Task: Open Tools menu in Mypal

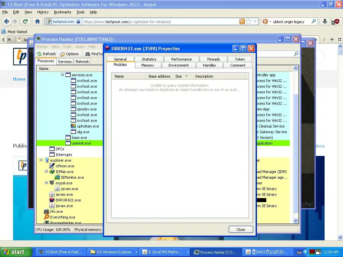Action: pyautogui.click(x=80, y=12)
